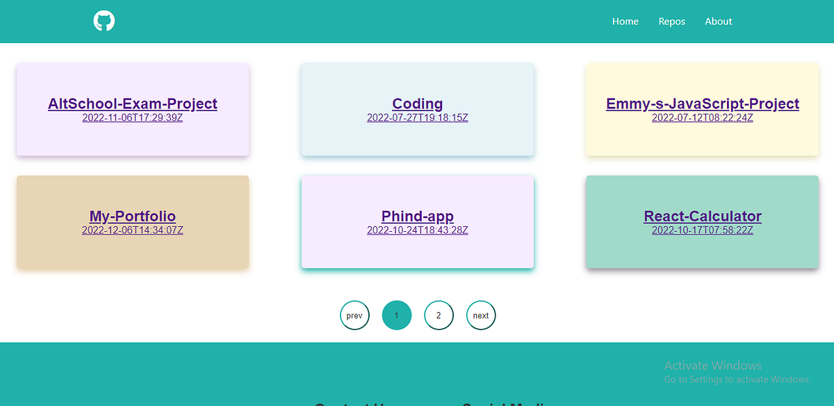Click the Emmy-s-JavaScript-Project date link

tap(702, 117)
